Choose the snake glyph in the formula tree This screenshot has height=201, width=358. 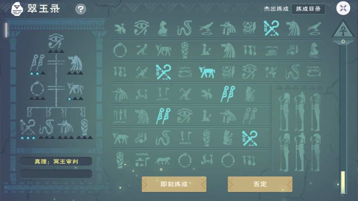coord(47,127)
